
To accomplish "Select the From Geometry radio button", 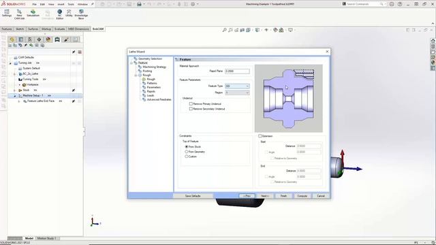I will pyautogui.click(x=187, y=152).
